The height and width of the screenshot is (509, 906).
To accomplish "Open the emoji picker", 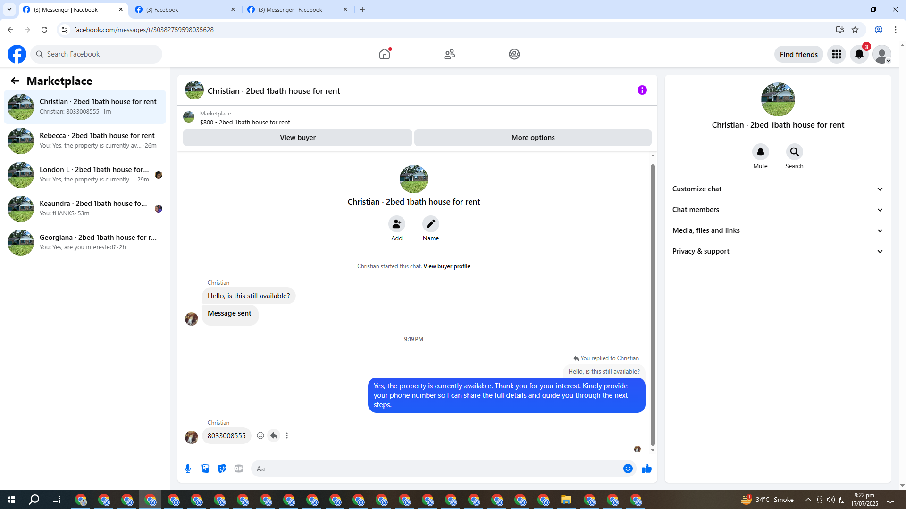I will [x=628, y=468].
